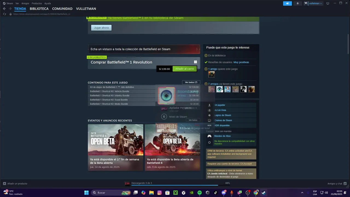The width and height of the screenshot is (350, 197).
Task: Click the store URL address field
Action: [42, 14]
